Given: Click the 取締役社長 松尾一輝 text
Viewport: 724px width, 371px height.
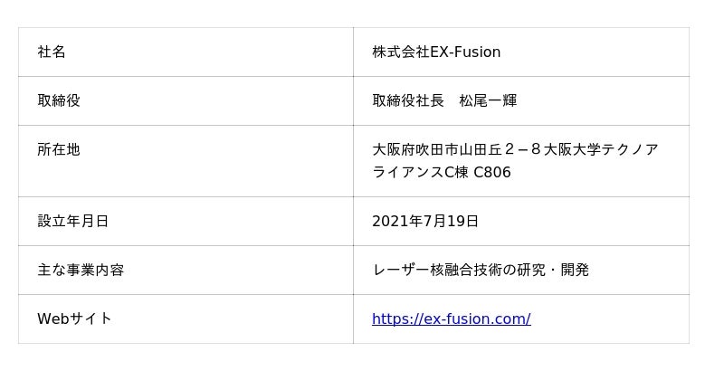Looking at the screenshot, I should [x=444, y=100].
